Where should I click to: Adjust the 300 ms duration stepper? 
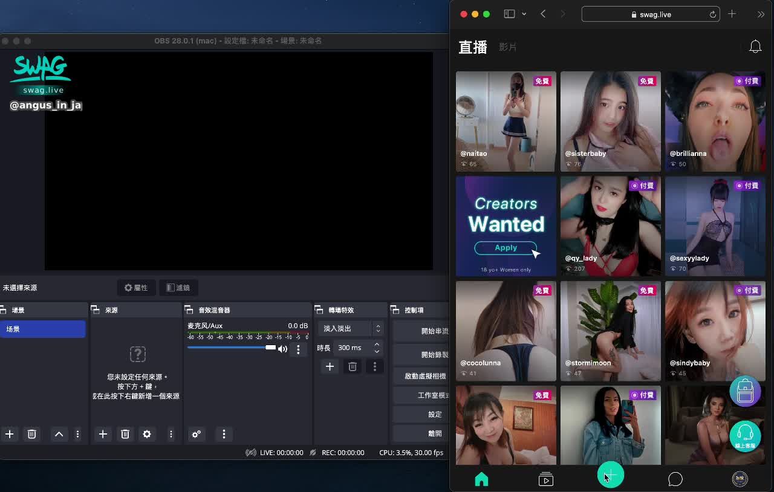[x=377, y=348]
